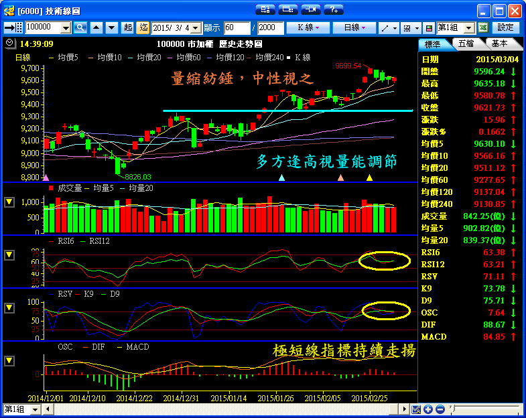Click the help question mark icon in title bar
Image resolution: width=526 pixels, height=418 pixels.
(x=333, y=9)
